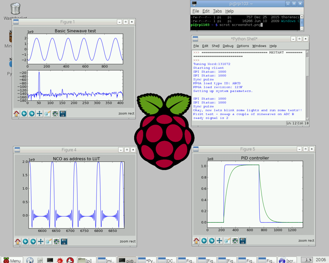Click the save icon in Figure 5
Image resolution: width=329 pixels, height=263 pixels.
[x=242, y=241]
